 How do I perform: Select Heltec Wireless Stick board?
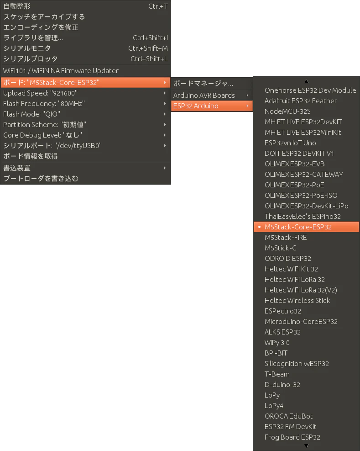[x=306, y=301]
